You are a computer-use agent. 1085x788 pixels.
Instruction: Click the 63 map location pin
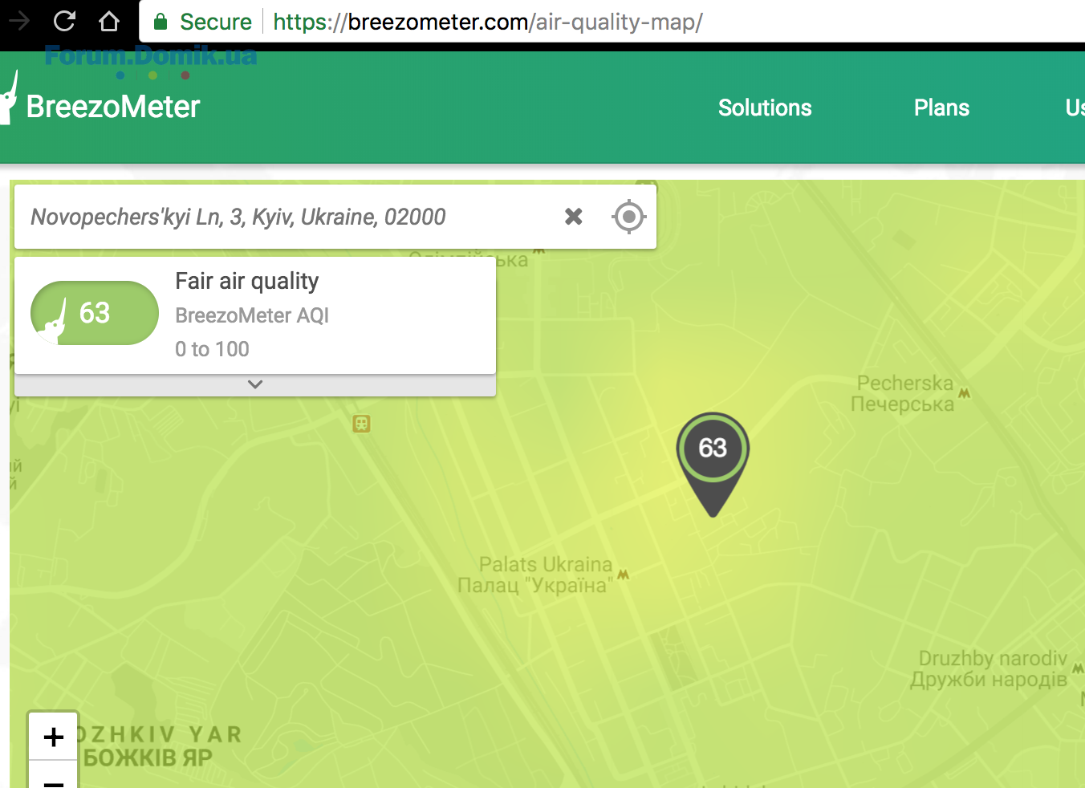pos(713,464)
